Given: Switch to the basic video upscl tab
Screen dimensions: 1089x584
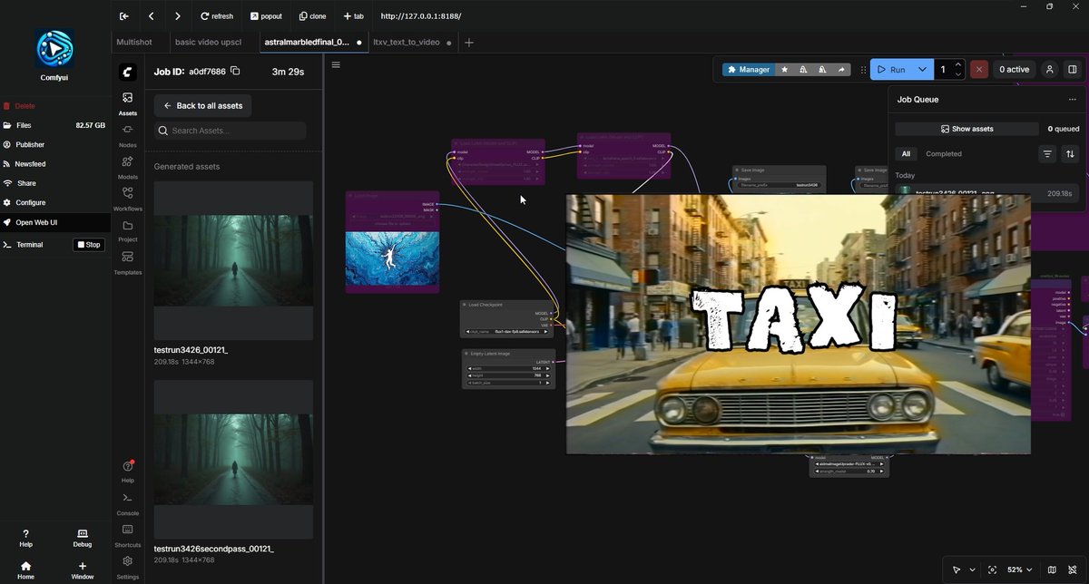Looking at the screenshot, I should 208,43.
